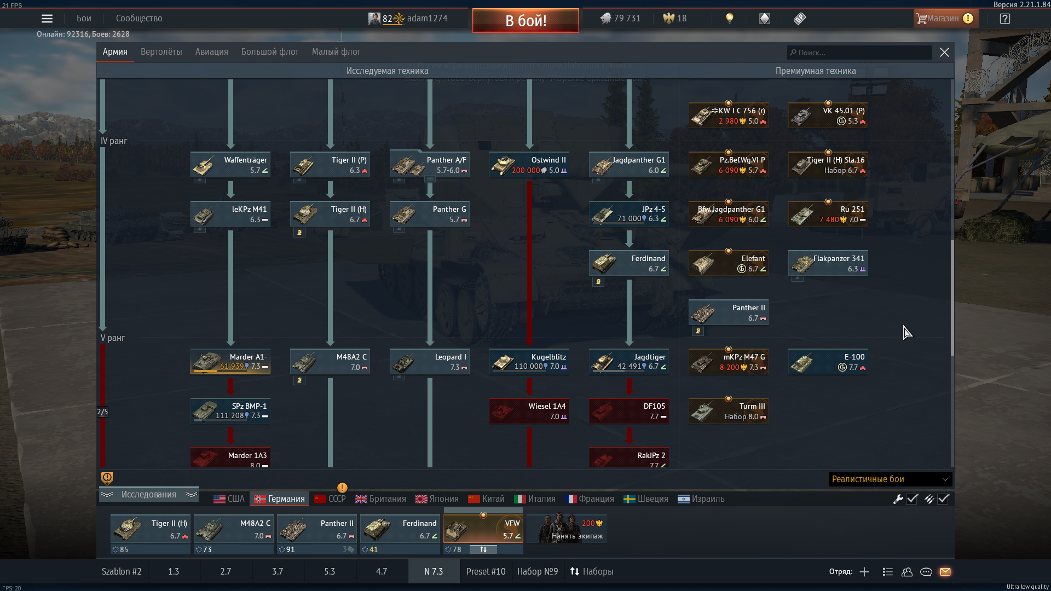Viewport: 1051px width, 591px height.
Task: Select the Япония nation tab
Action: [437, 499]
